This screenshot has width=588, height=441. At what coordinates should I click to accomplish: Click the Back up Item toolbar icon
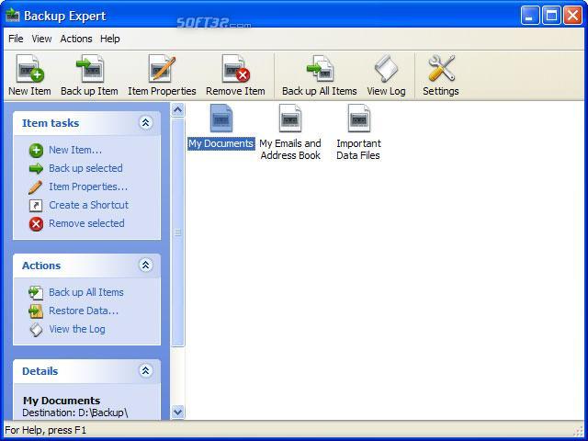90,69
